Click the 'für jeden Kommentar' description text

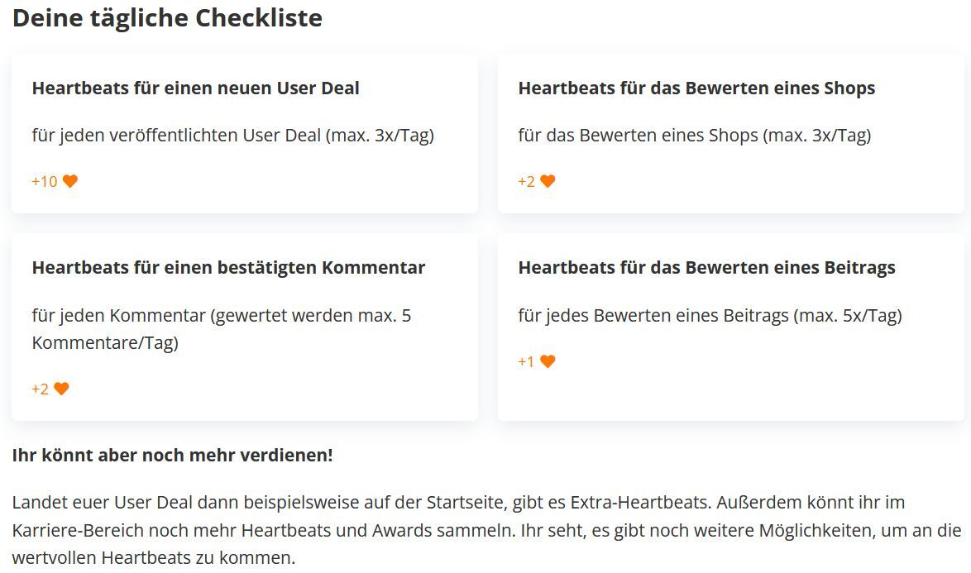point(222,328)
